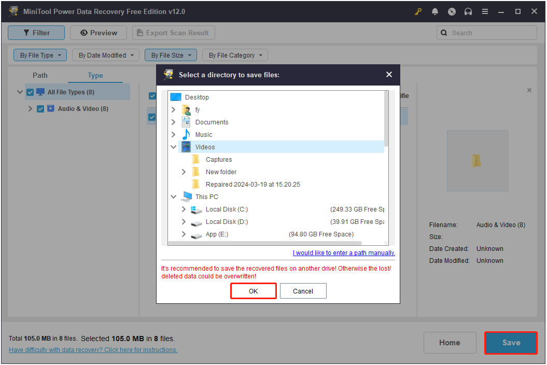Expand the Music node

tap(173, 135)
